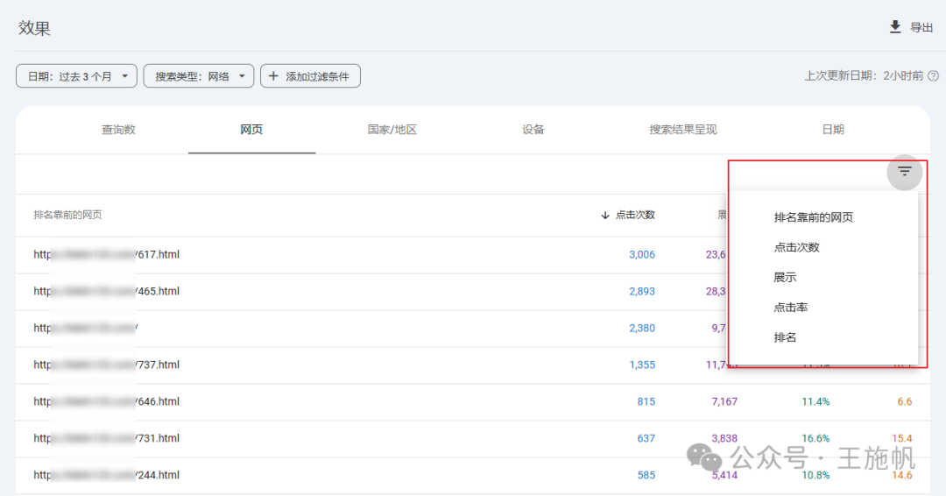Click the help icon beside last updated

pos(934,76)
